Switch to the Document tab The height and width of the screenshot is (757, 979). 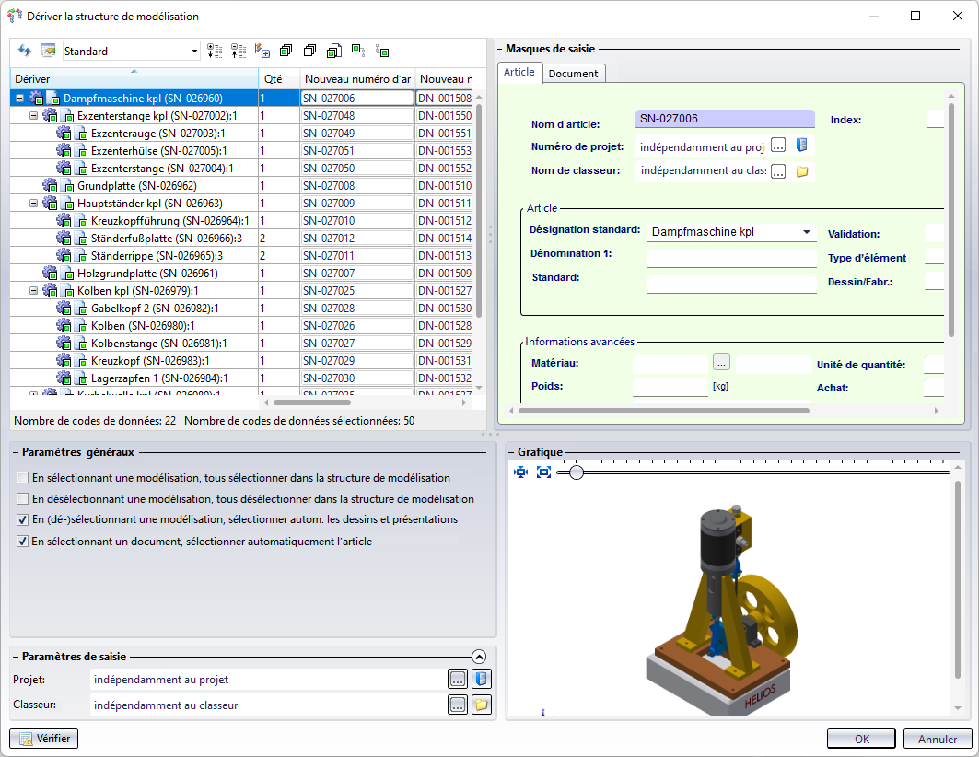pos(573,73)
